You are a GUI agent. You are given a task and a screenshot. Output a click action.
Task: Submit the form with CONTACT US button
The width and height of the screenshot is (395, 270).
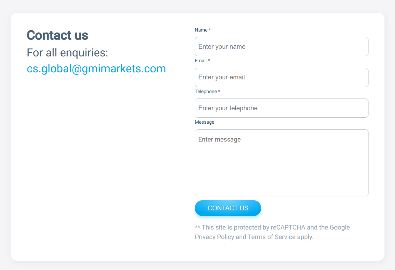[228, 208]
